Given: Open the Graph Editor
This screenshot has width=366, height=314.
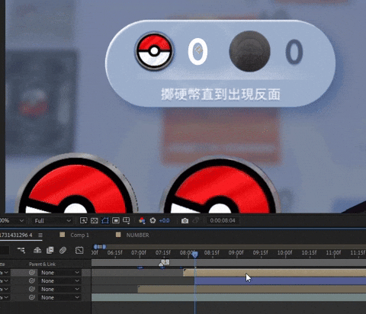Looking at the screenshot, I should 79,251.
